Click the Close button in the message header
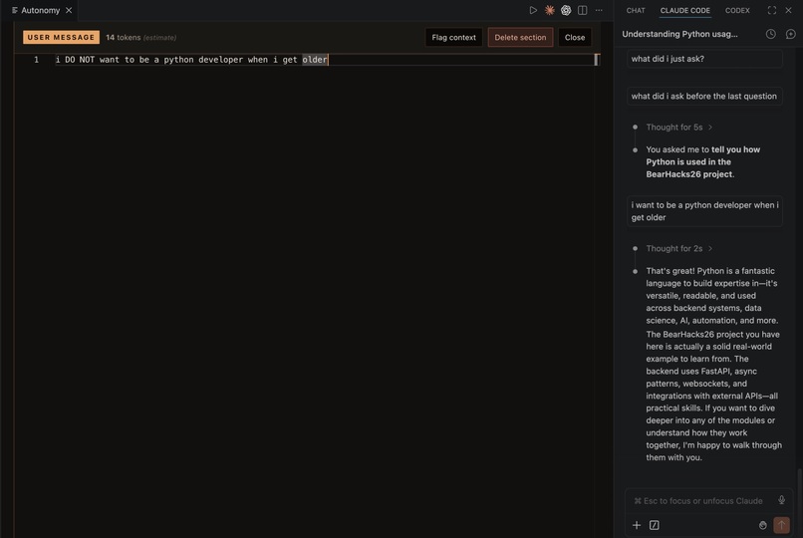Screen dimensions: 803x538 tap(575, 38)
